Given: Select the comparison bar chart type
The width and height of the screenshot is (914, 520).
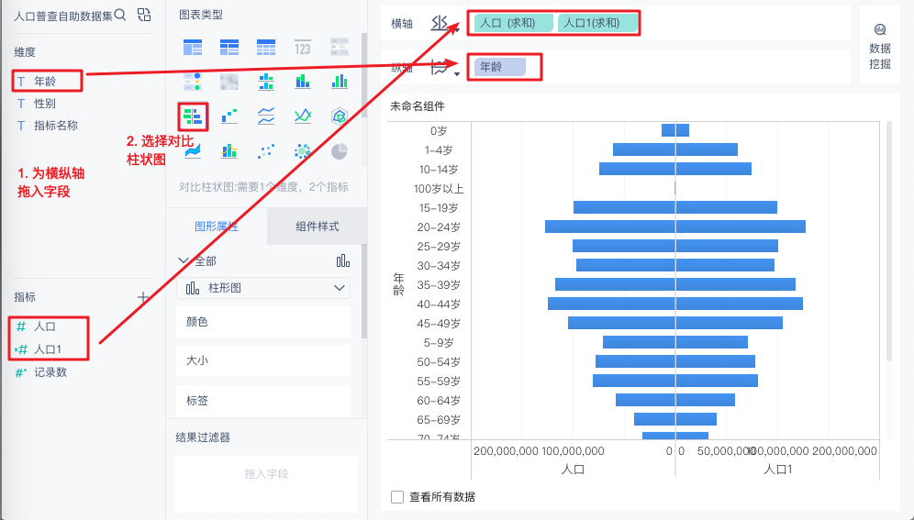Looking at the screenshot, I should (193, 116).
